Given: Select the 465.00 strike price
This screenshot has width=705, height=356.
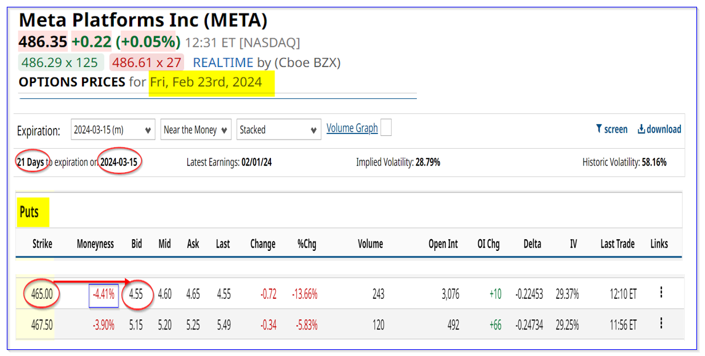Looking at the screenshot, I should [x=42, y=295].
